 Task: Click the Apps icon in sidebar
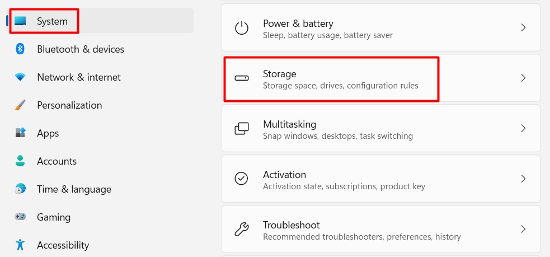20,133
